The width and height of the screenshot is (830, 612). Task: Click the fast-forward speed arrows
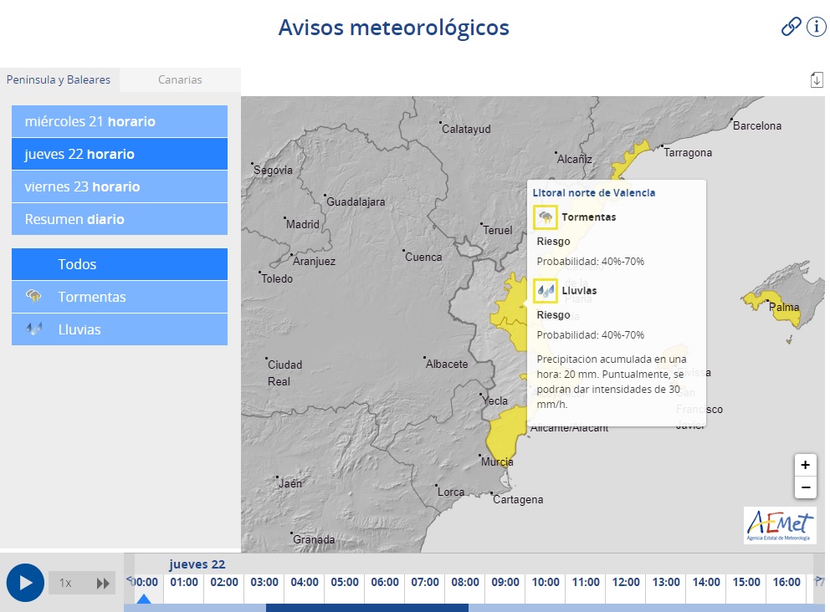click(x=103, y=583)
